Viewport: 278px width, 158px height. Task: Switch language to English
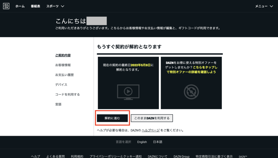pos(142,142)
